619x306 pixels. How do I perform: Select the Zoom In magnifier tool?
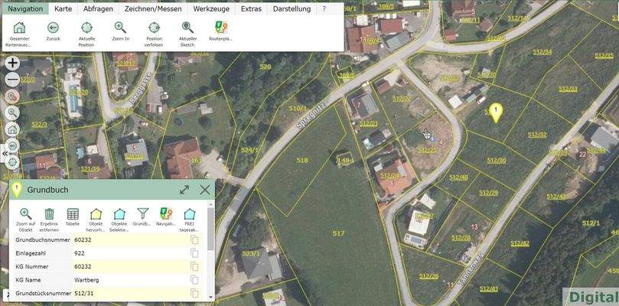pos(120,28)
